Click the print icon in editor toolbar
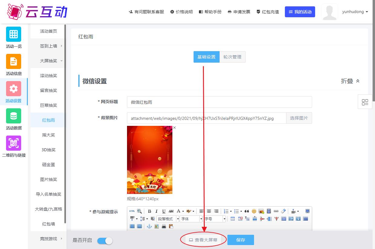Screen dimensions: 375x249 pyautogui.click(x=164, y=226)
